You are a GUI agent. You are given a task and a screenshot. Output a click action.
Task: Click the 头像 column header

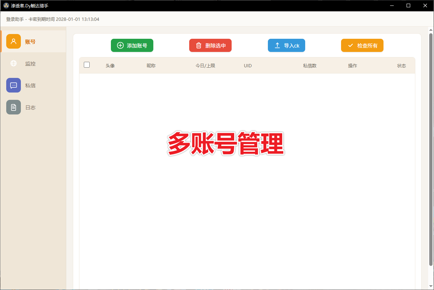click(110, 66)
